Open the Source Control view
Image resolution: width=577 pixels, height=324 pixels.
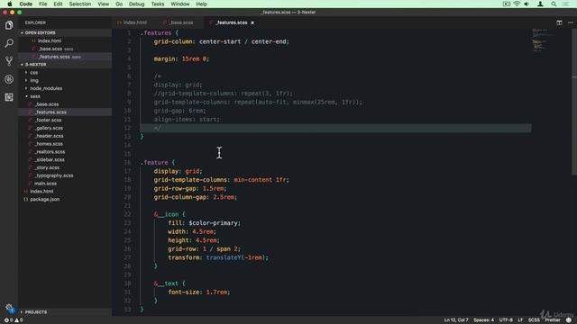tap(9, 61)
